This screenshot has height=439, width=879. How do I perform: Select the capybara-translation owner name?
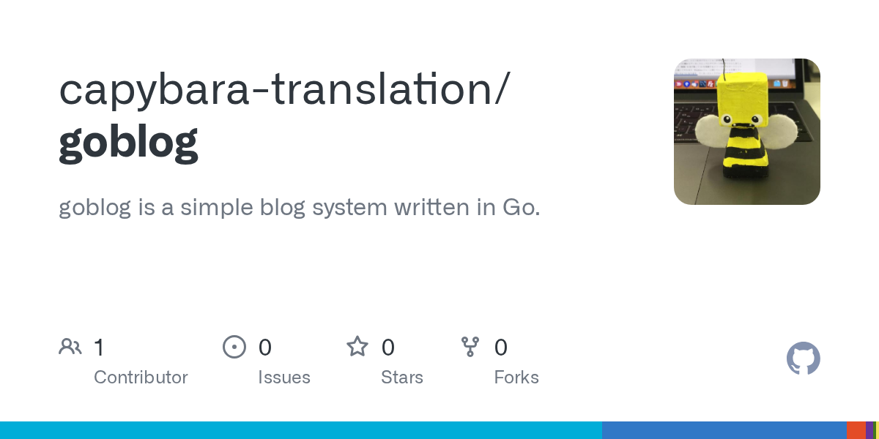point(282,89)
